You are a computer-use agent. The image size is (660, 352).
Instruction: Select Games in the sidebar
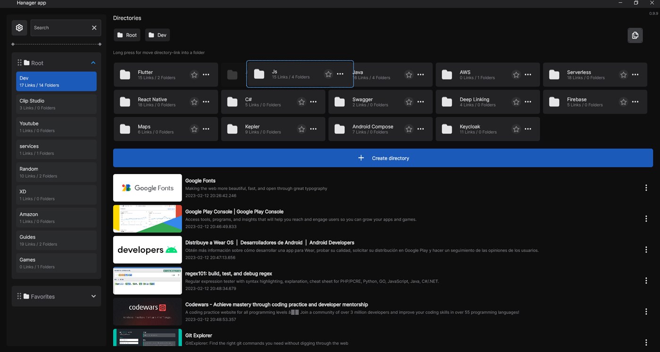(x=56, y=263)
